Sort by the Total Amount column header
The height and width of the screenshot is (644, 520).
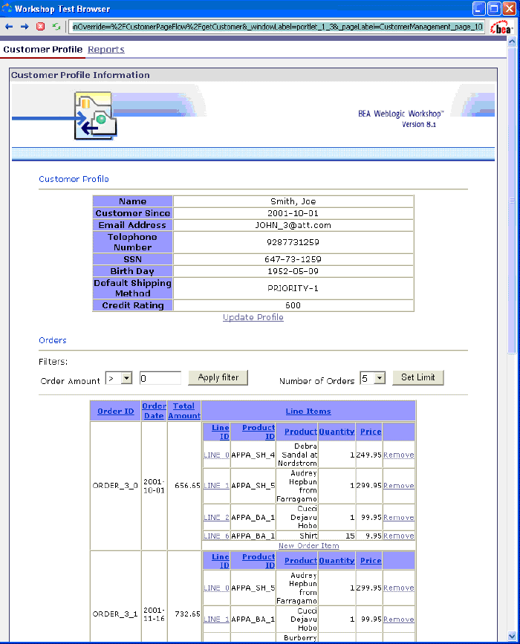coord(184,411)
